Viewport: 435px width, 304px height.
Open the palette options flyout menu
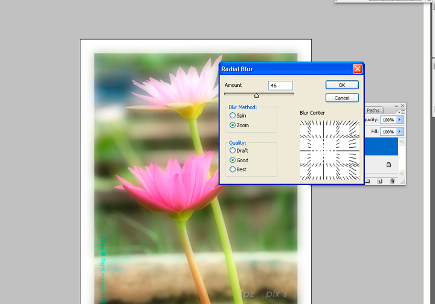click(x=401, y=112)
